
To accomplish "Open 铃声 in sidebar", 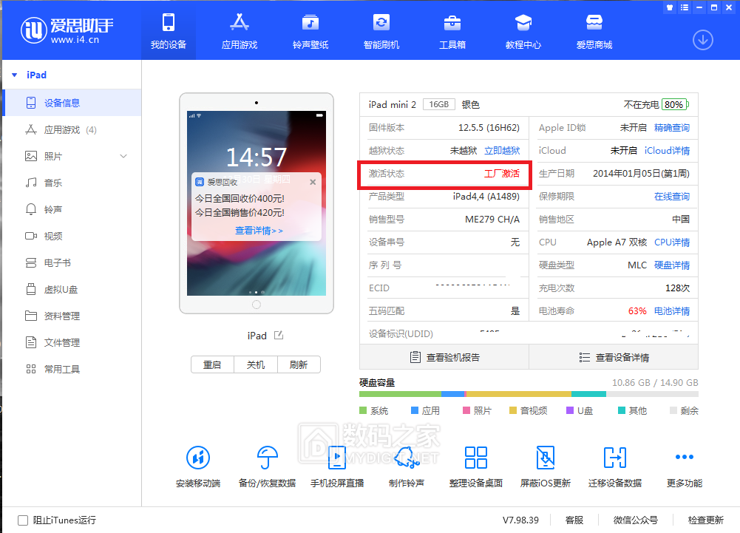I will (x=72, y=209).
